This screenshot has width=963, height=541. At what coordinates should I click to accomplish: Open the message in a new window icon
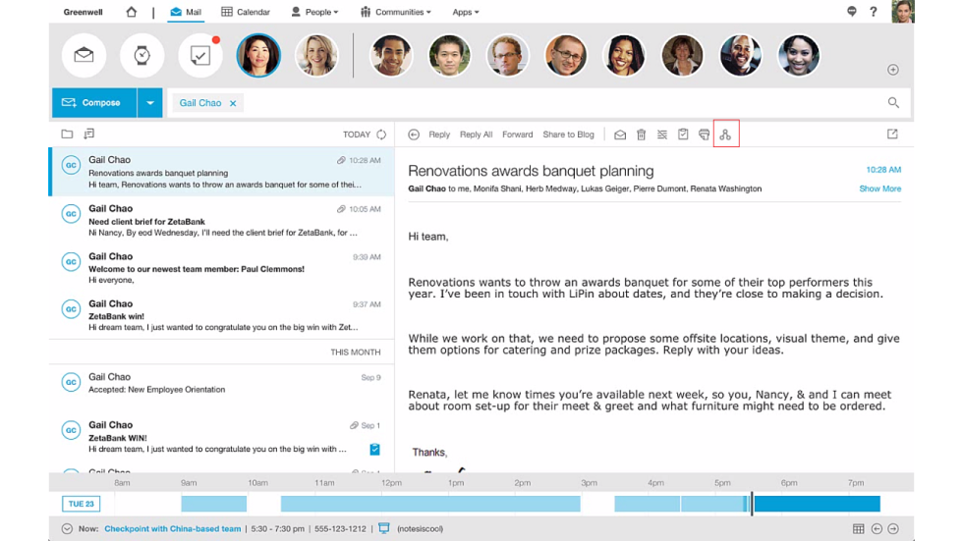point(892,134)
